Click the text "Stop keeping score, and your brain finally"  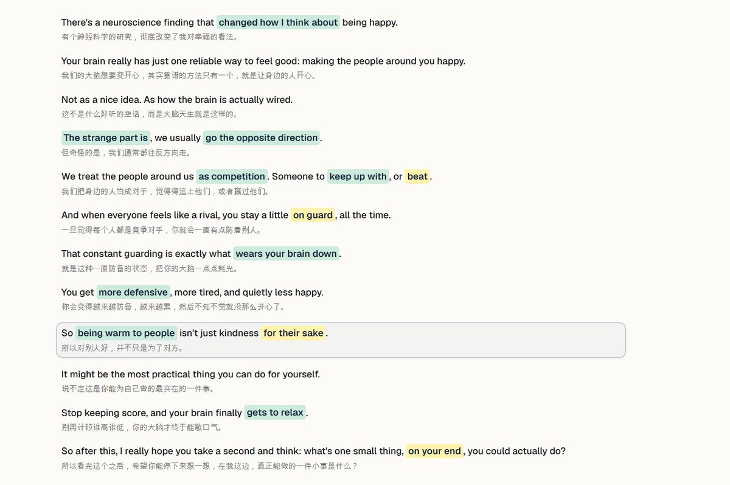point(151,413)
